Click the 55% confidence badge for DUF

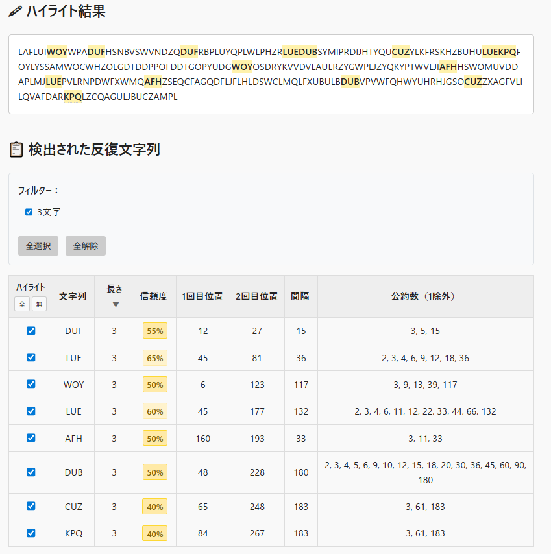click(x=155, y=331)
